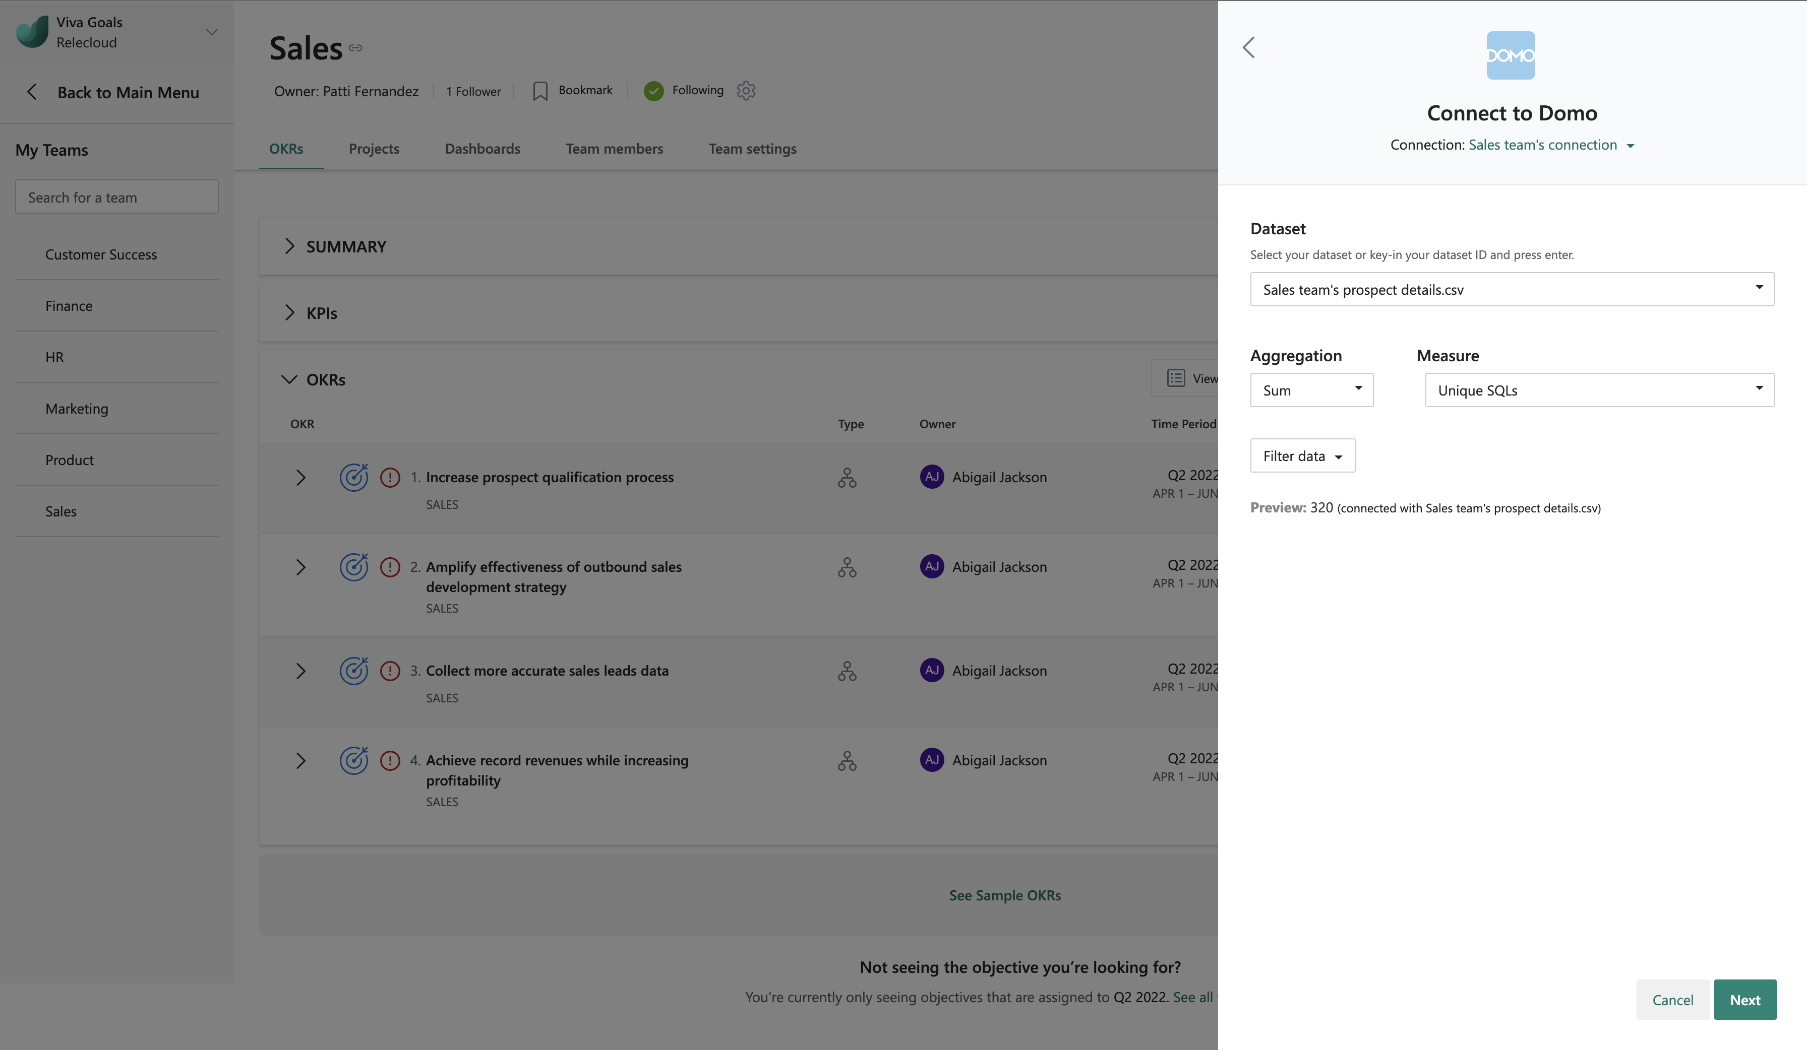1807x1050 pixels.
Task: Click warning status icon on Collect more accurate sales
Action: (390, 671)
